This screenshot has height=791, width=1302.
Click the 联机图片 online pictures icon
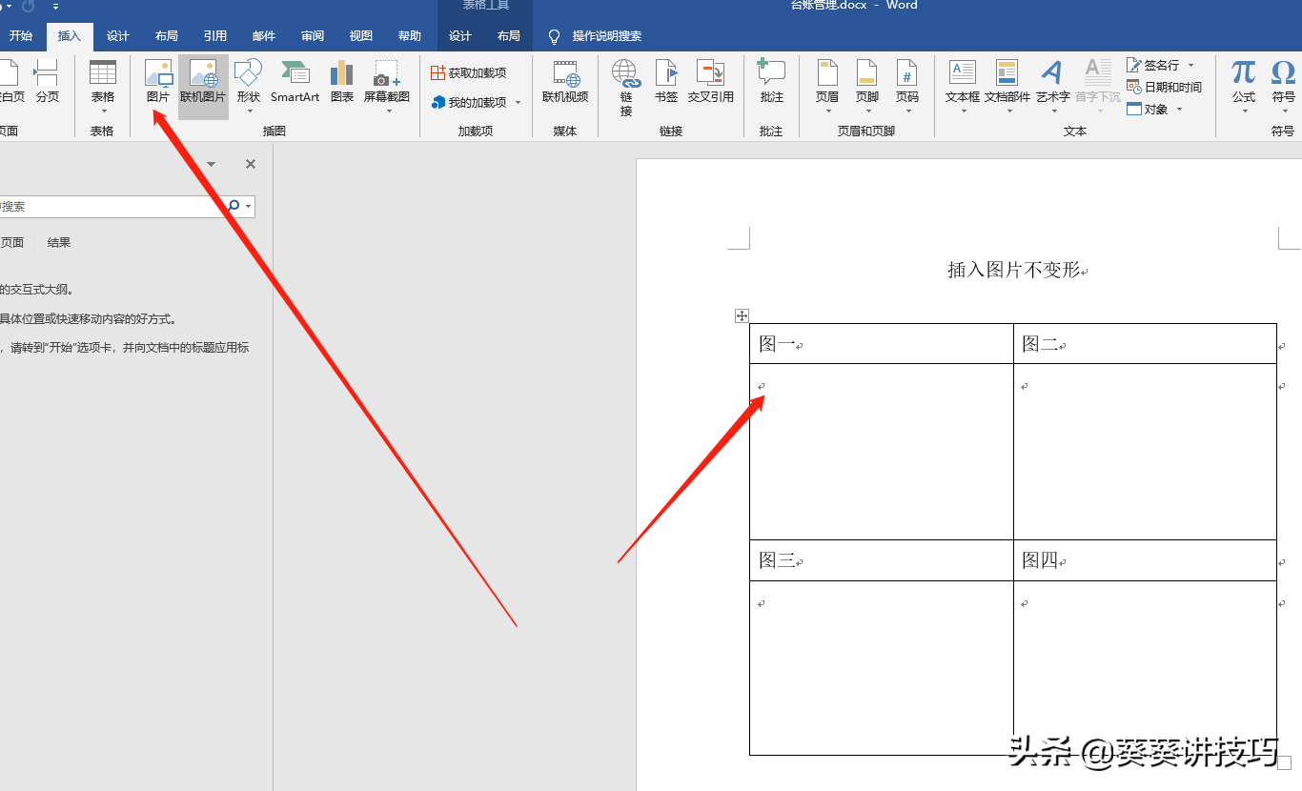pos(203,74)
